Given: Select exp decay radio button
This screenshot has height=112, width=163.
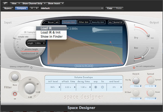Looking at the screenshot, I should click(96, 87).
